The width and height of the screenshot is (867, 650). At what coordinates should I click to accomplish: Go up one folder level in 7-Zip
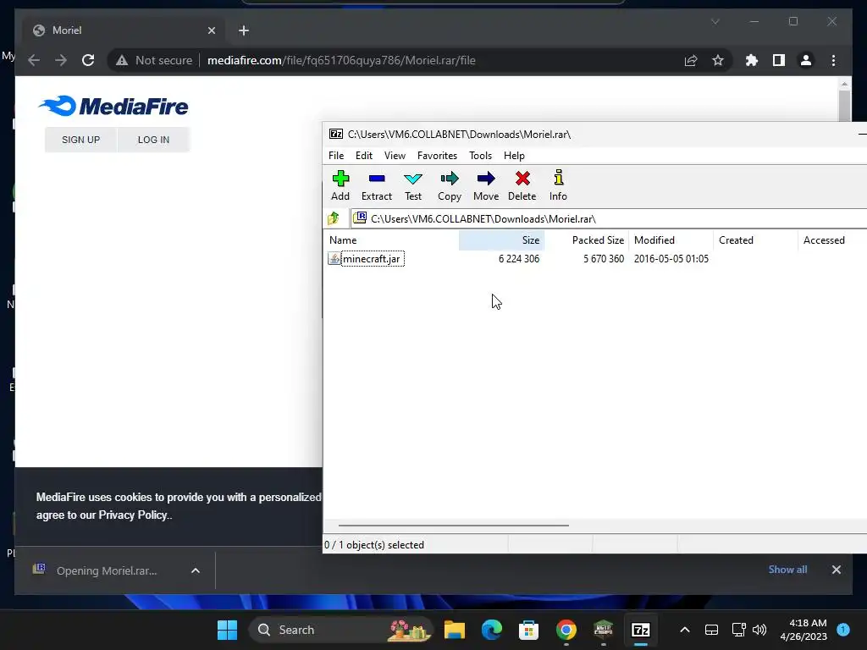[334, 218]
